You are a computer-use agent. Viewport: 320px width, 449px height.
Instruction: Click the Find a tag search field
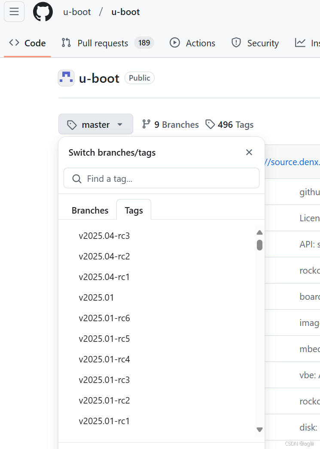[x=161, y=178]
